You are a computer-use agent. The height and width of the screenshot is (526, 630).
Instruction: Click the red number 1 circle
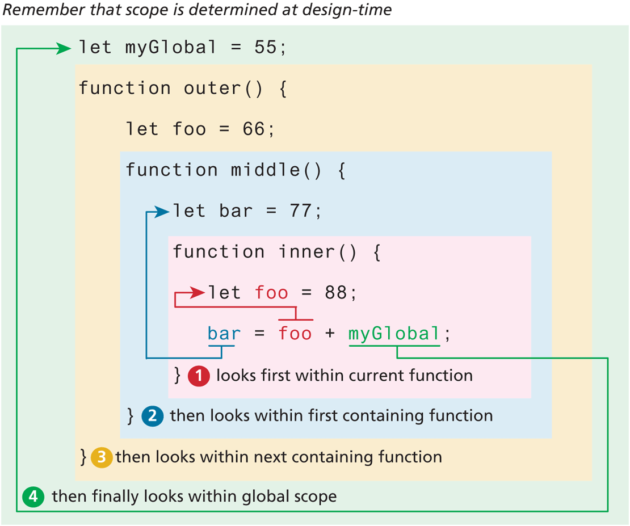coord(199,376)
